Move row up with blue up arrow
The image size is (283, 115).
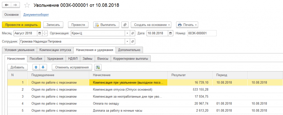click(x=36, y=67)
